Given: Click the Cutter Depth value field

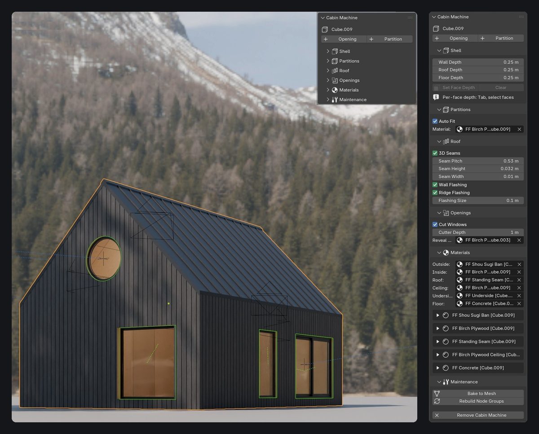Looking at the screenshot, I should tap(478, 232).
